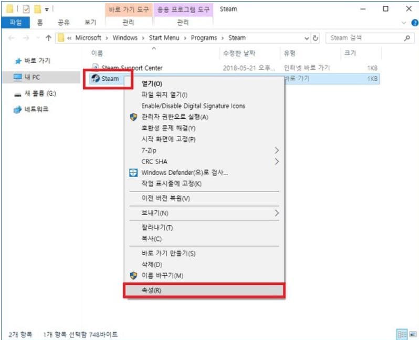The width and height of the screenshot is (419, 340).
Task: Click the search magnifier icon
Action: [407, 38]
